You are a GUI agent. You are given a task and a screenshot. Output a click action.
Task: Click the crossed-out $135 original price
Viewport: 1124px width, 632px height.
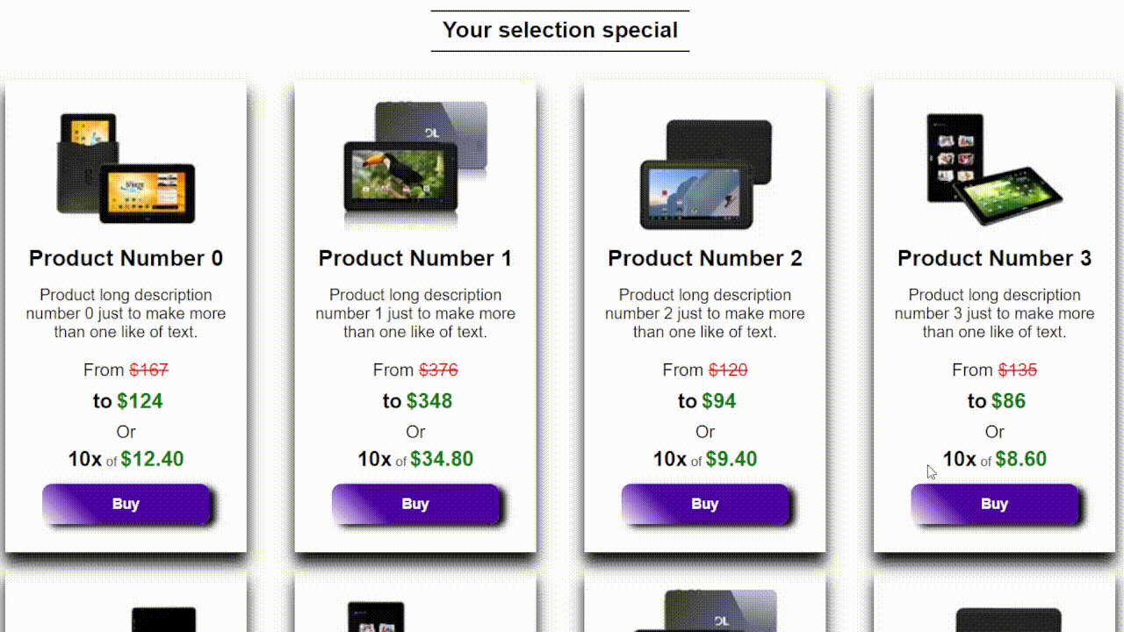pos(1018,370)
